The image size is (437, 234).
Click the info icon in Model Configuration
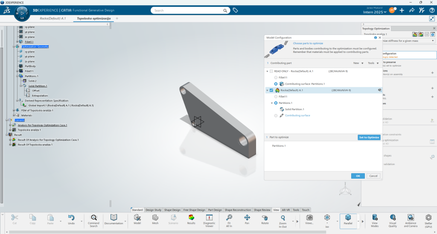376,37
